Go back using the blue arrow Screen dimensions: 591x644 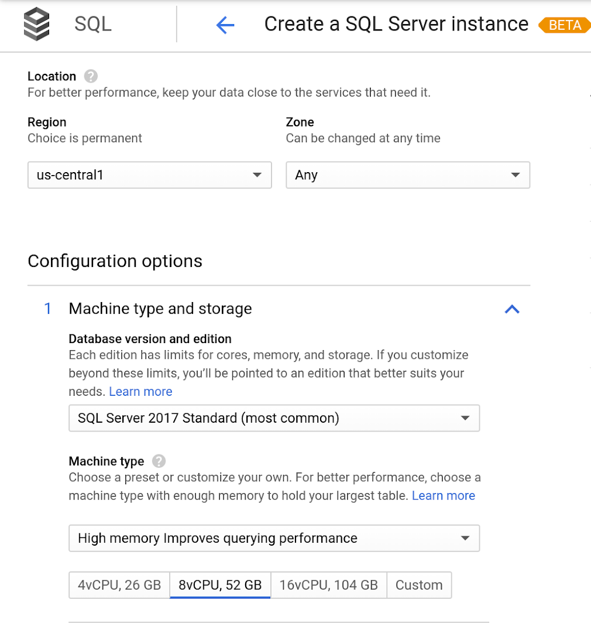[x=225, y=25]
